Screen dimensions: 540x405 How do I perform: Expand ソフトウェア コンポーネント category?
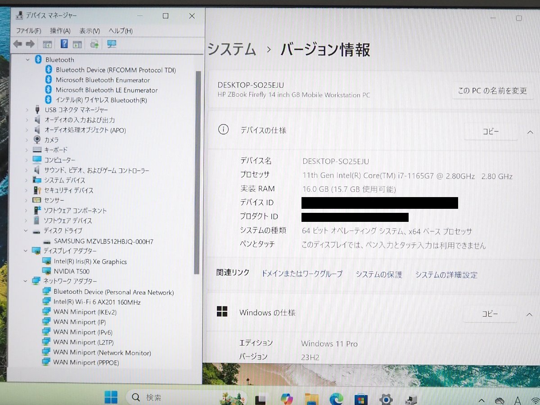click(27, 211)
